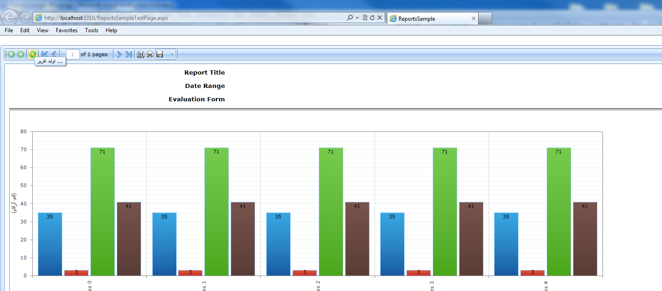Screen dimensions: 662x291
Task: Open the Tools menu
Action: (x=91, y=30)
